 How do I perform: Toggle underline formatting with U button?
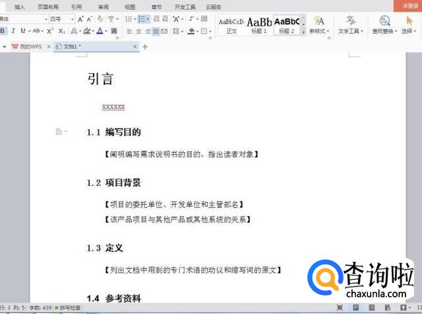pos(22,31)
